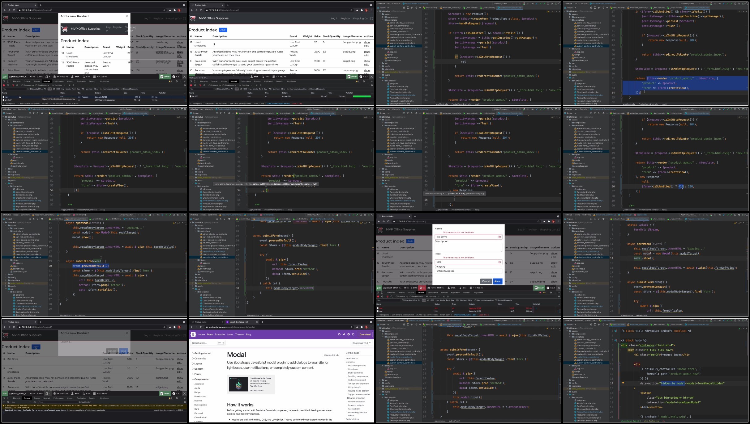Viewport: 750px width, 424px height.
Task: Click the shopping cart logo on the undimmed Product index page
Action: [193, 18]
